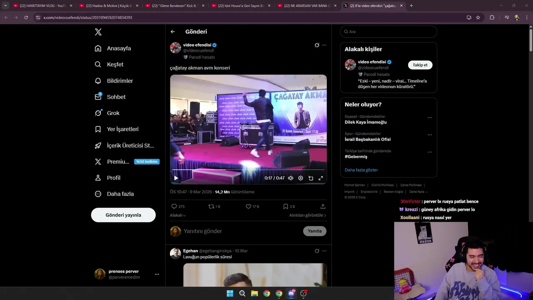The image size is (533, 300).
Task: Open Premium with %50 indirim badge
Action: 127,162
